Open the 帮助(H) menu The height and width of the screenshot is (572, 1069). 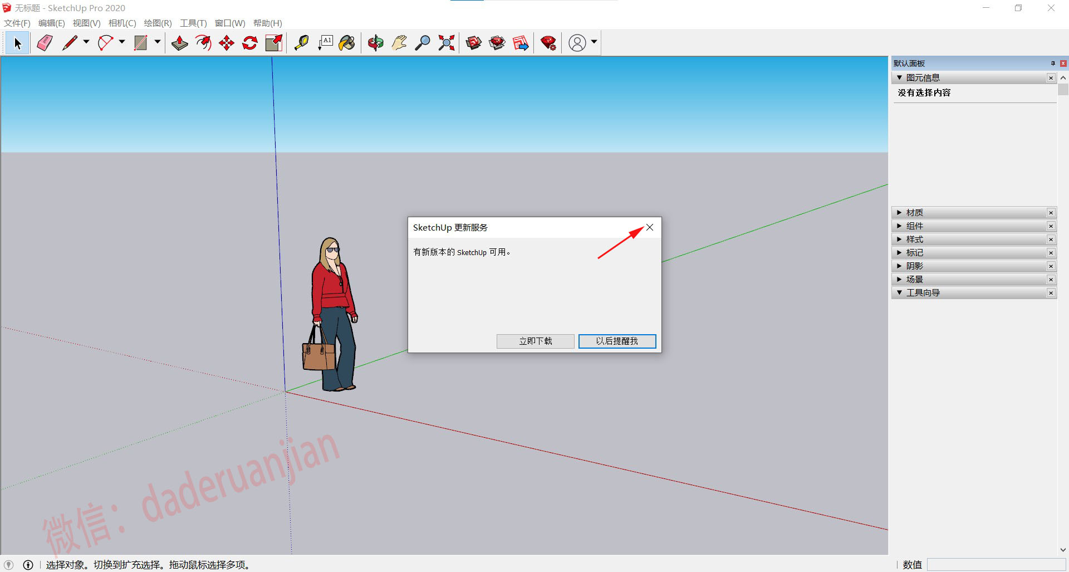click(x=268, y=23)
